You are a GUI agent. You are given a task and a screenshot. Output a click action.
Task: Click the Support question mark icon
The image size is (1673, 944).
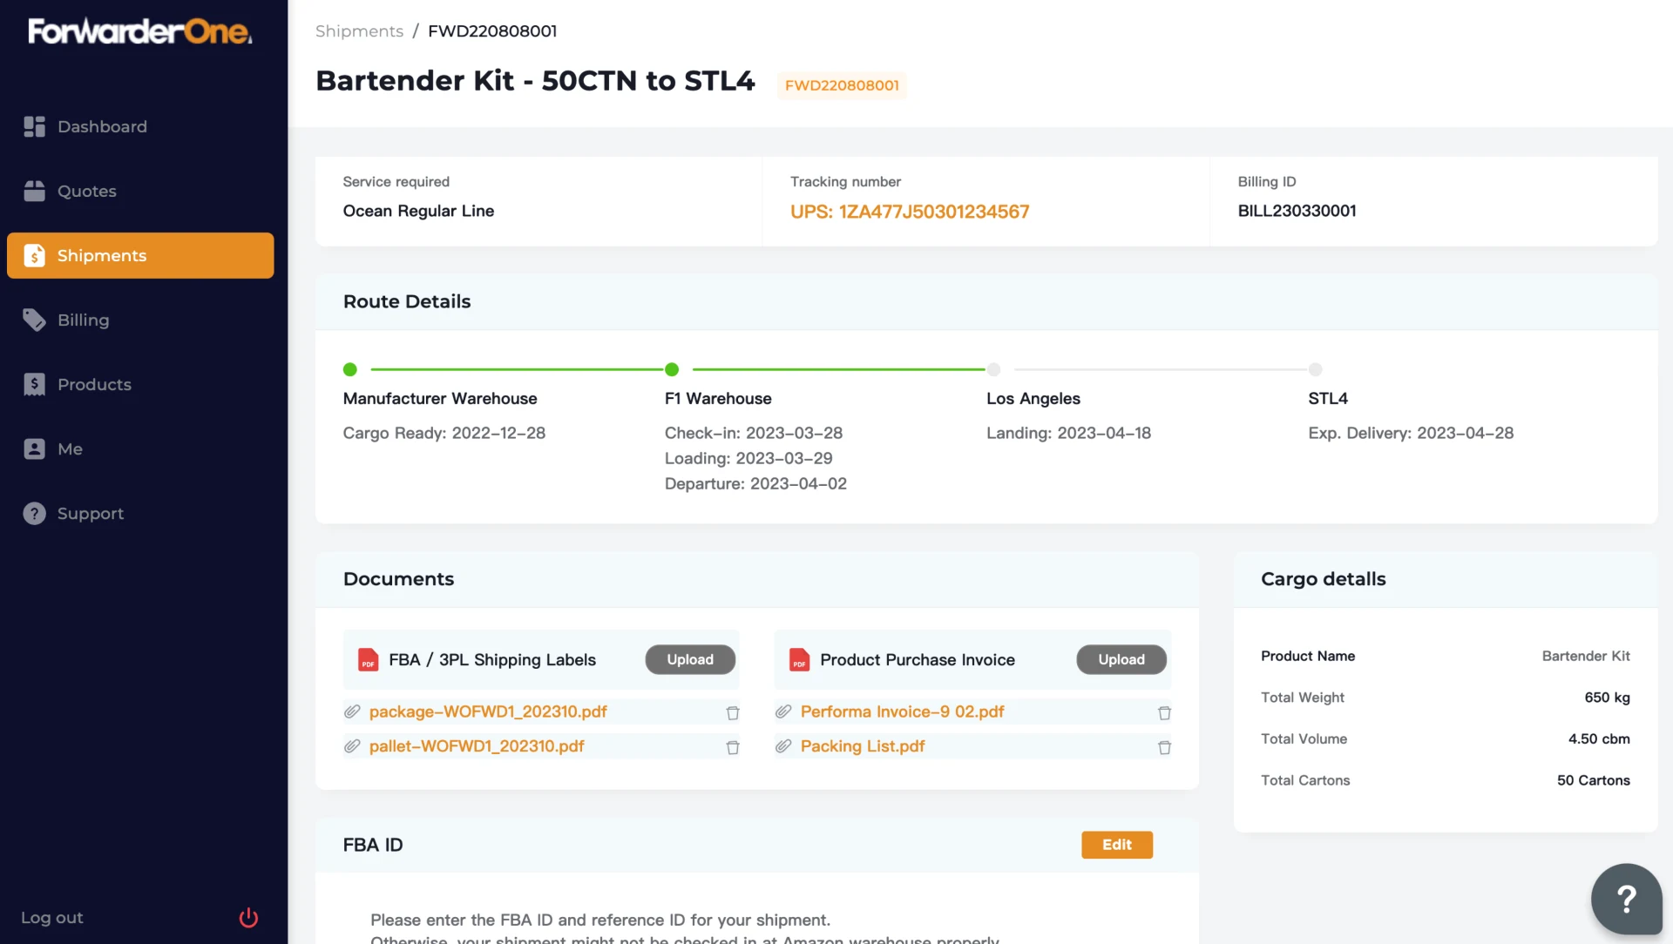35,514
